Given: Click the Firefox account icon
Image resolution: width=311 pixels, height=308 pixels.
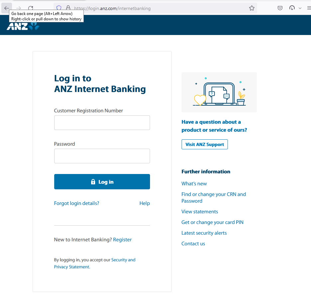Looking at the screenshot, I should pyautogui.click(x=292, y=8).
